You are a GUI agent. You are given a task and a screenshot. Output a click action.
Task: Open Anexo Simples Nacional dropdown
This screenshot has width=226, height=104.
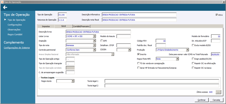(112, 54)
